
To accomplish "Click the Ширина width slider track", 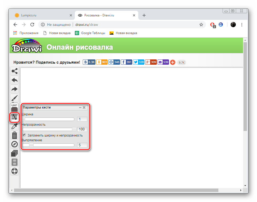I will click(48, 119).
